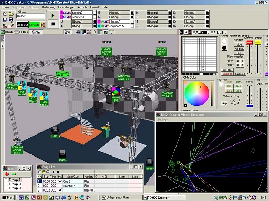Click the Lamp off button
The height and width of the screenshot is (201, 269).
(x=240, y=74)
